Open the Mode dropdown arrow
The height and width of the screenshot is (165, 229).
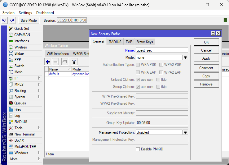tap(185, 57)
